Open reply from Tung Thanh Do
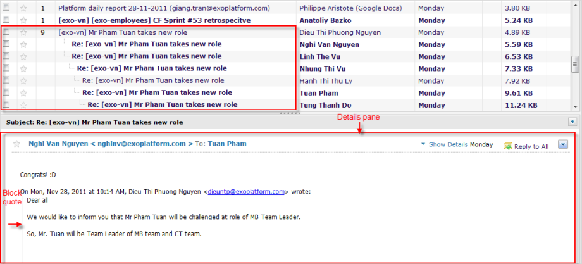The width and height of the screenshot is (582, 264). pos(163,104)
